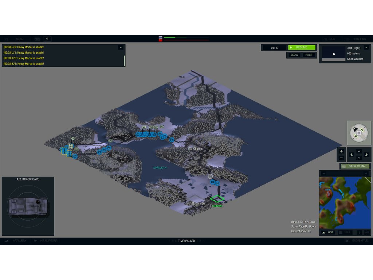Click the blue unit icon near Iittu Church
Image resolution: width=373 pixels, height=280 pixels.
(172, 139)
